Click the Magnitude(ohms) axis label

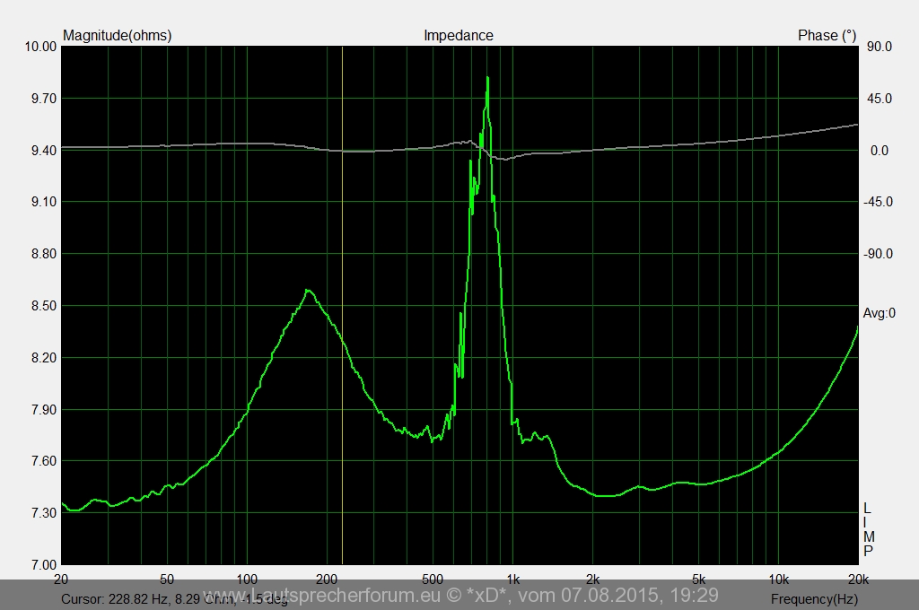pos(117,36)
